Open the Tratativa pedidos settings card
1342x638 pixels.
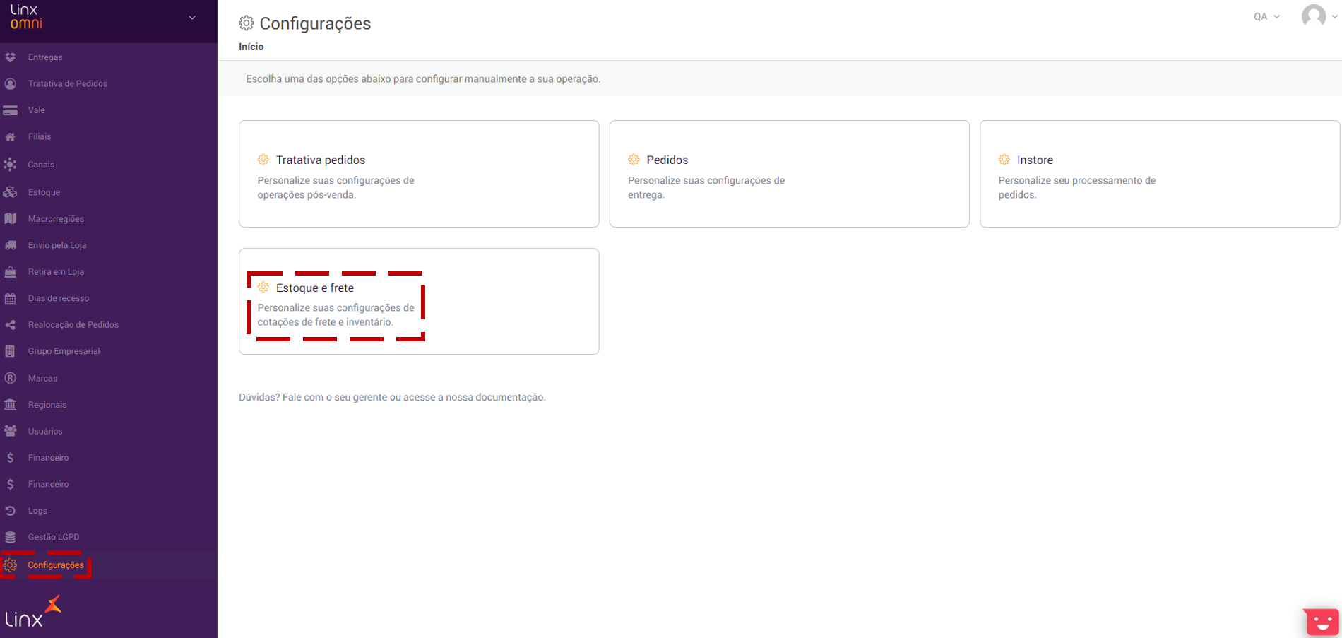click(419, 174)
